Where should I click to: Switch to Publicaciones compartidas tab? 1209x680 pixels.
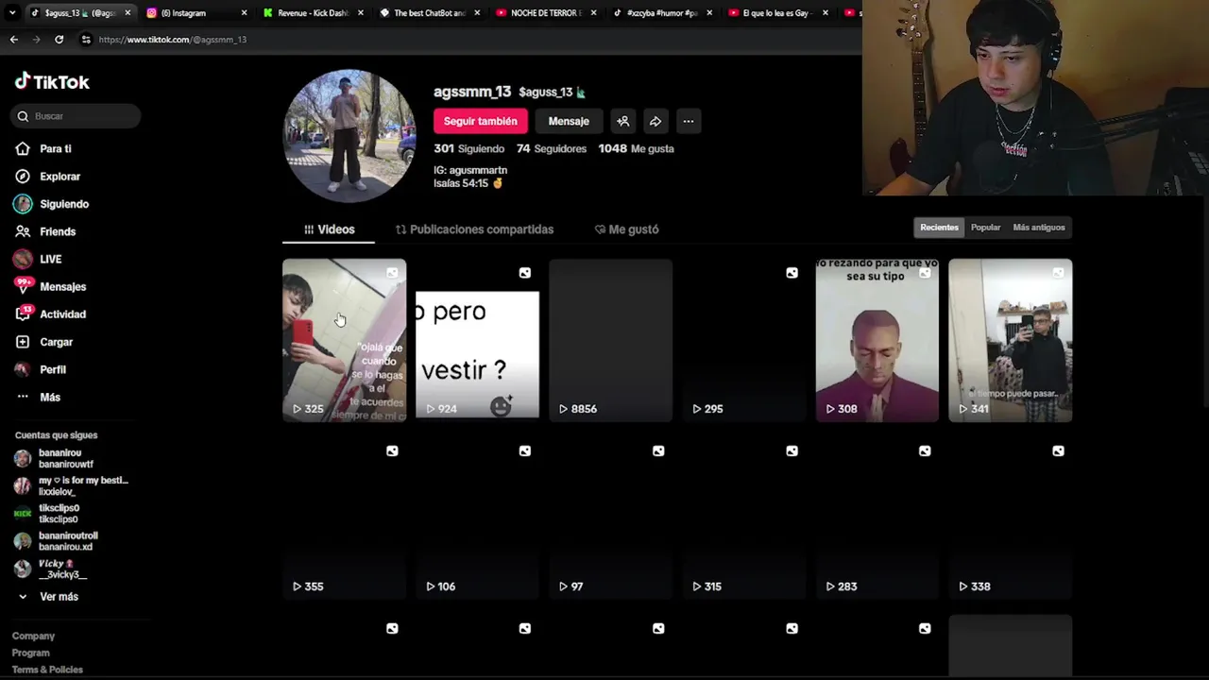[x=474, y=229]
